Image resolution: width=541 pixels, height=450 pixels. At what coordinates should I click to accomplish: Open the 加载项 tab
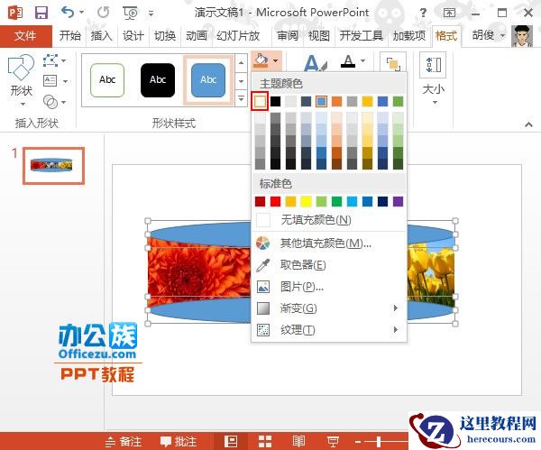pos(409,35)
